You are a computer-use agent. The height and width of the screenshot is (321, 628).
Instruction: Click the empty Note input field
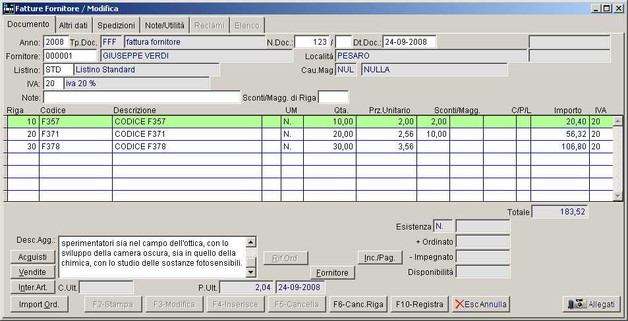(x=142, y=97)
